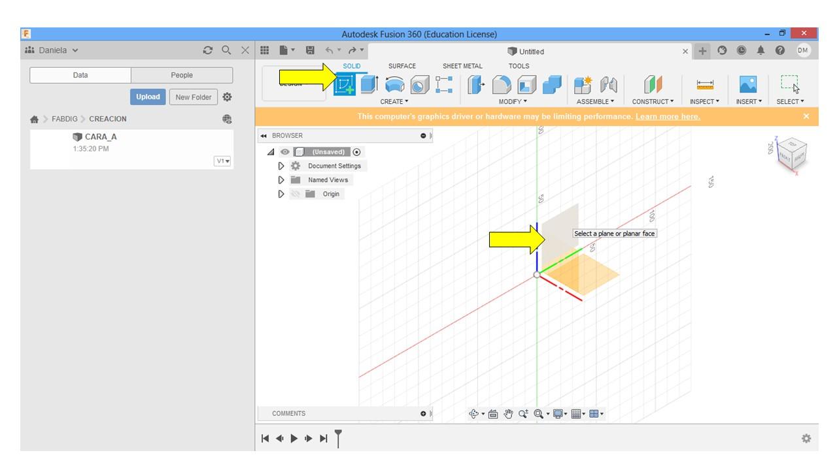Open the DM user profile avatar
Image resolution: width=837 pixels, height=470 pixels.
pos(803,50)
